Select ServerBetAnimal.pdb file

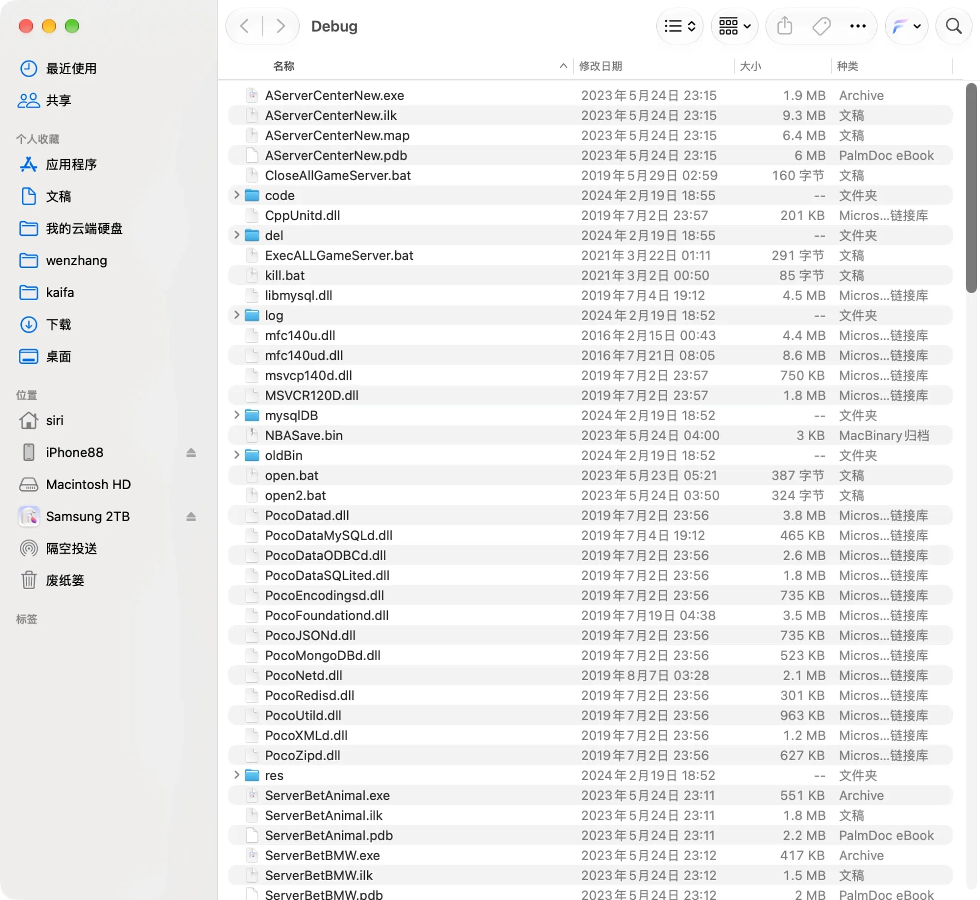click(590, 835)
